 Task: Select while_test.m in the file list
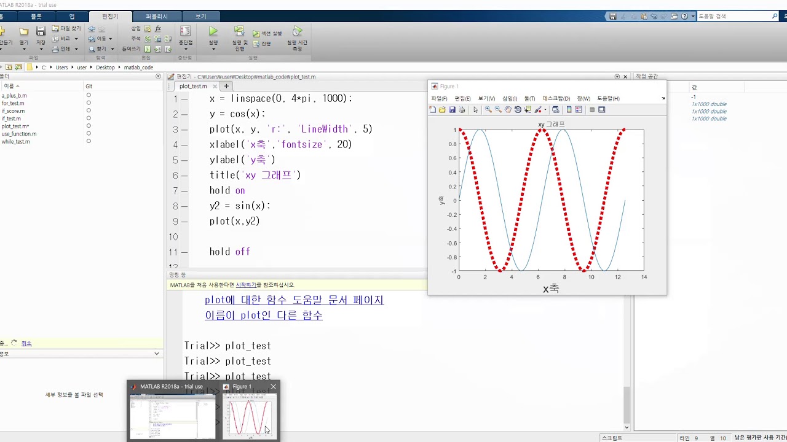coord(15,142)
